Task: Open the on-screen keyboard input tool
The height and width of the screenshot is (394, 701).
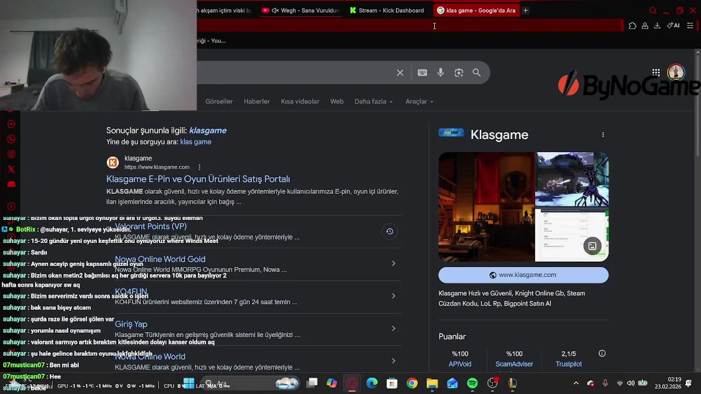Action: tap(422, 73)
